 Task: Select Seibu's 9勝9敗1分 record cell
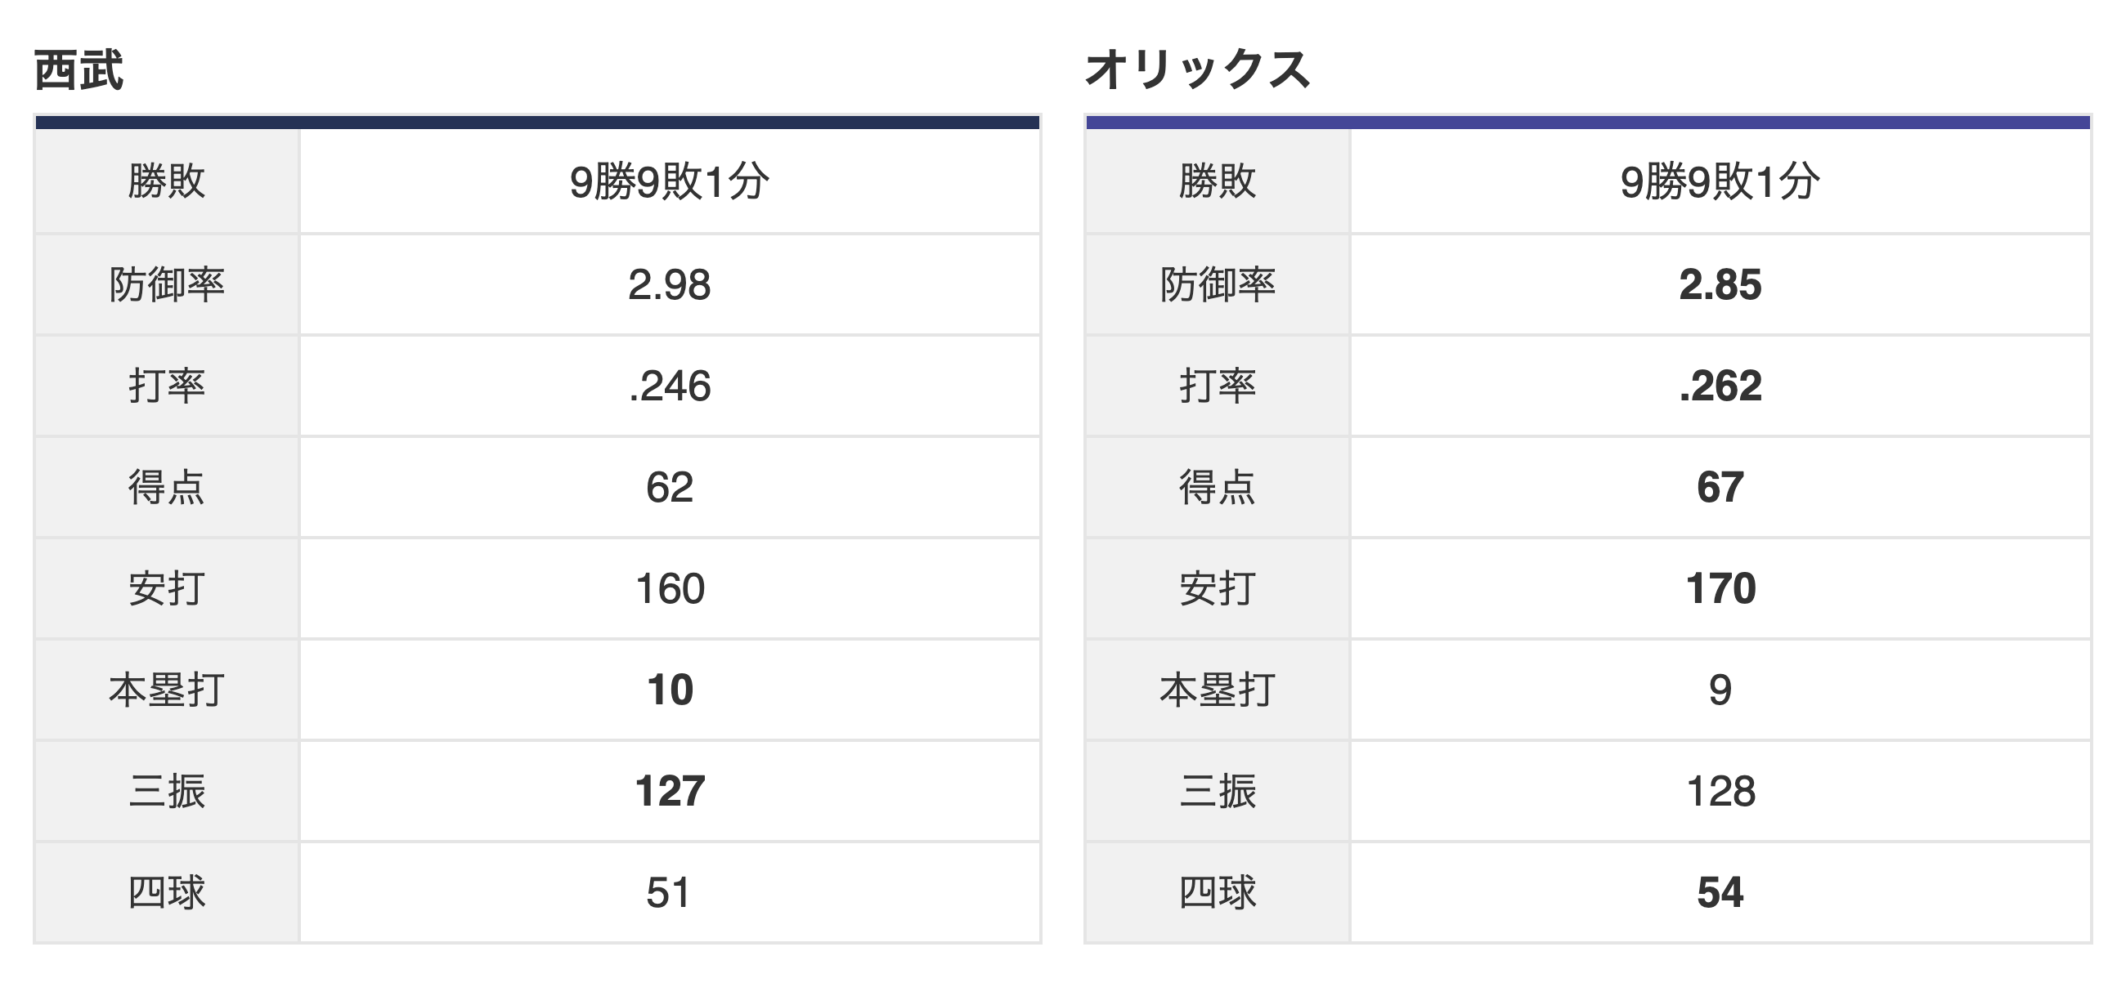coord(670,181)
